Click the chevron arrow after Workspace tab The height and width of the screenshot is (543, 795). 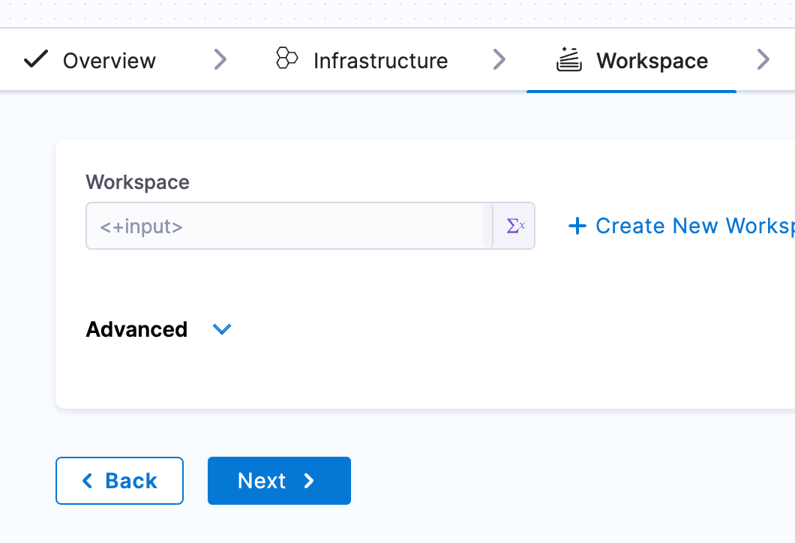point(763,60)
